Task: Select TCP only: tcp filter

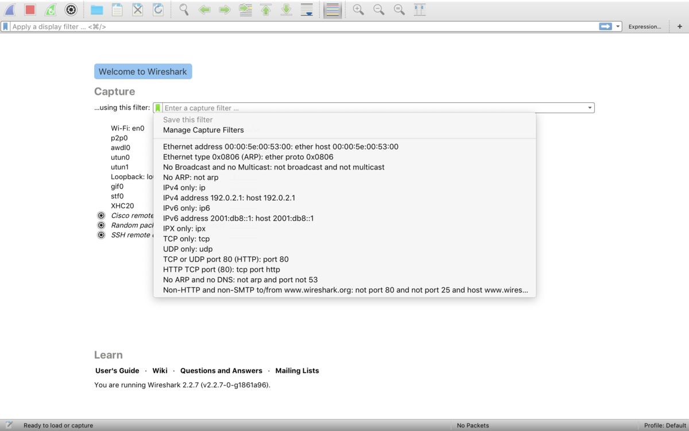Action: click(x=344, y=238)
